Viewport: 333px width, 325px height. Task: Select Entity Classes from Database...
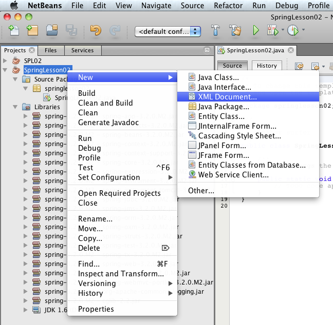coord(248,165)
